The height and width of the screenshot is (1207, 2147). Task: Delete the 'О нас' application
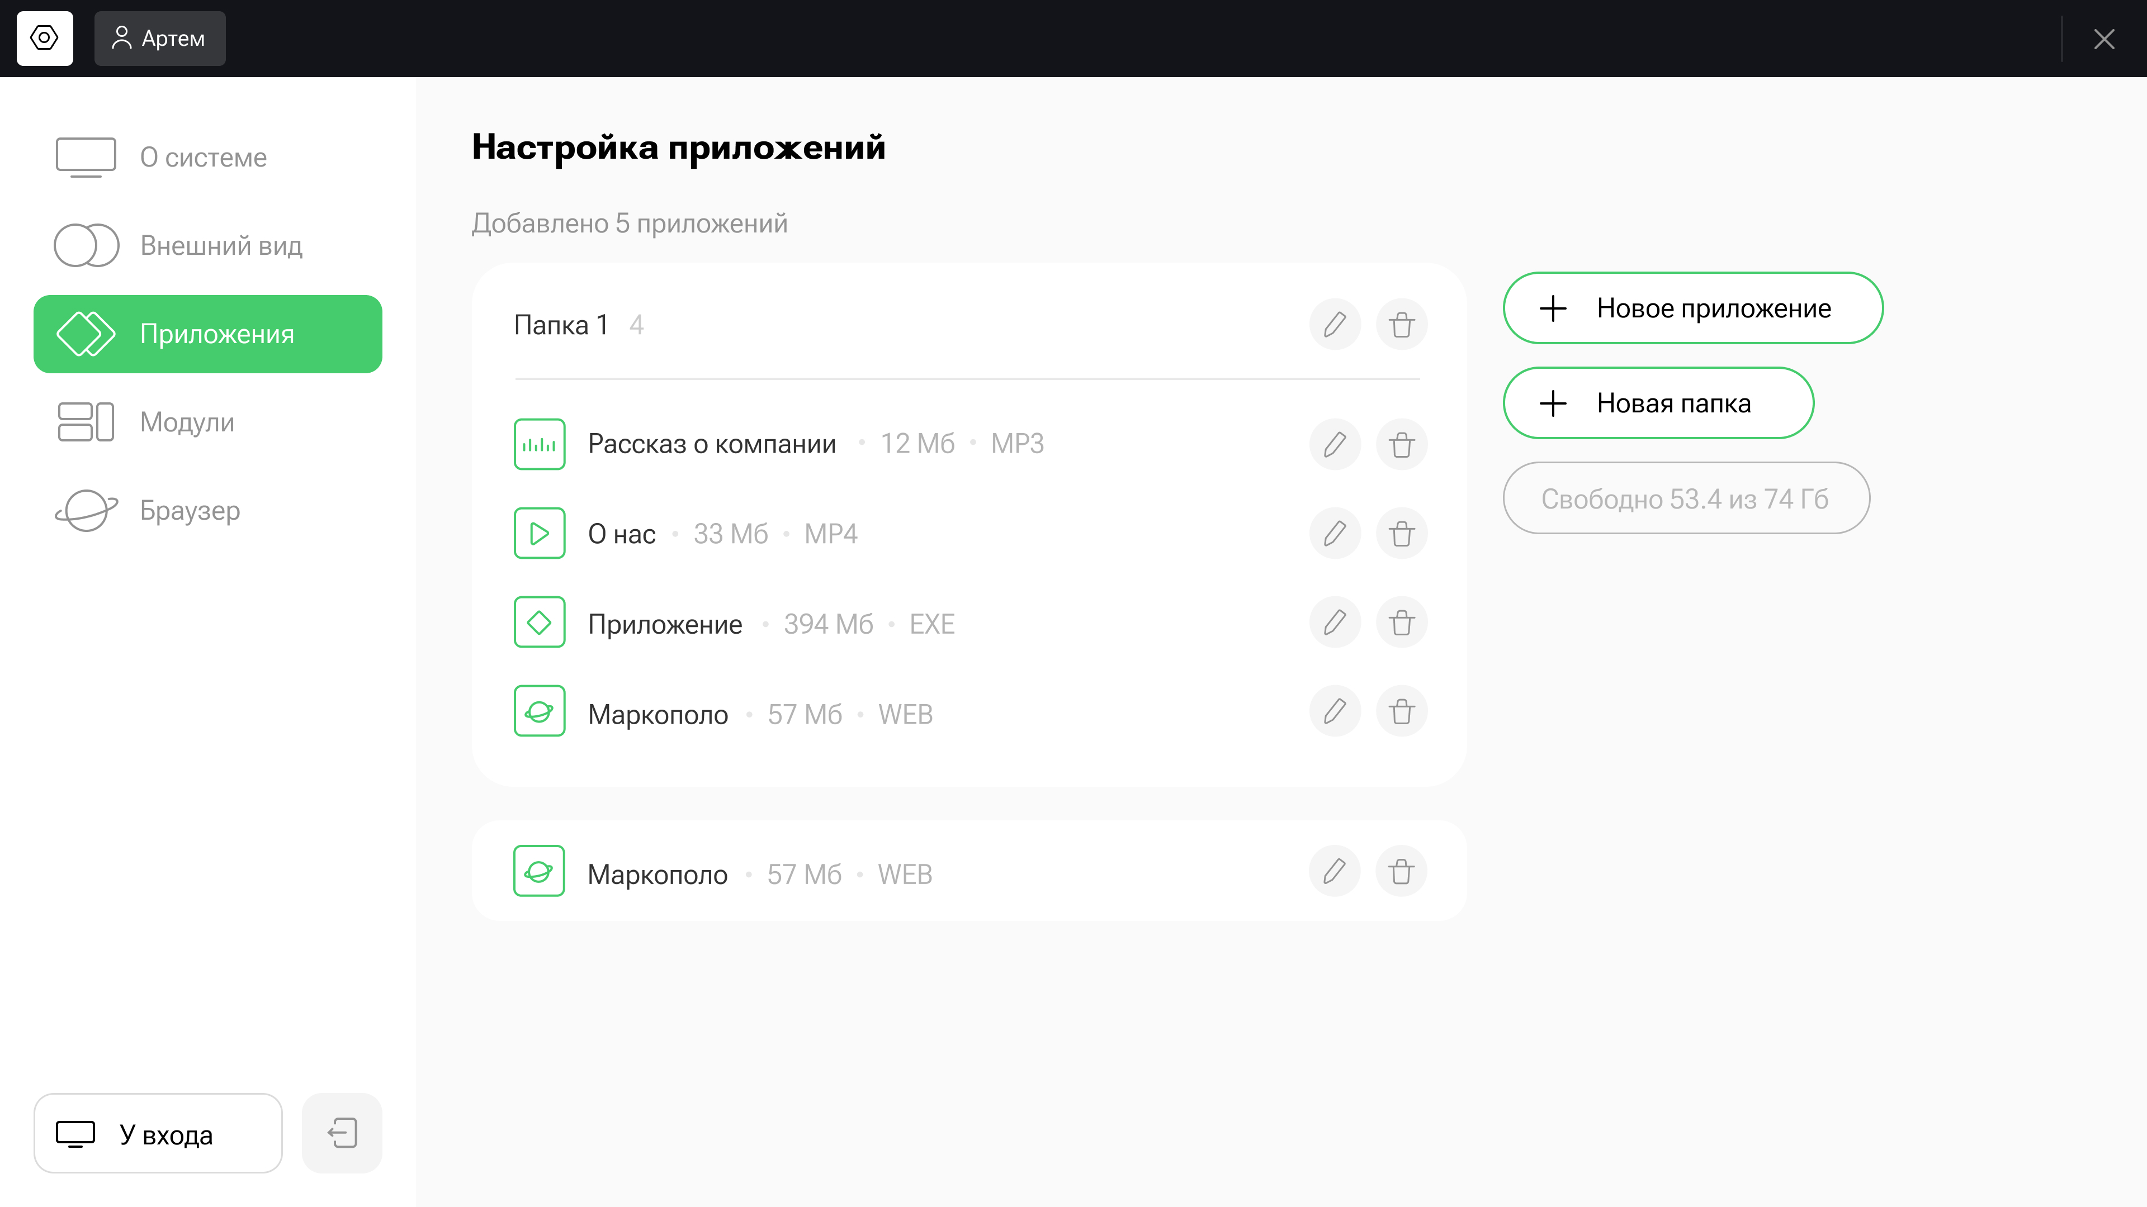tap(1401, 533)
